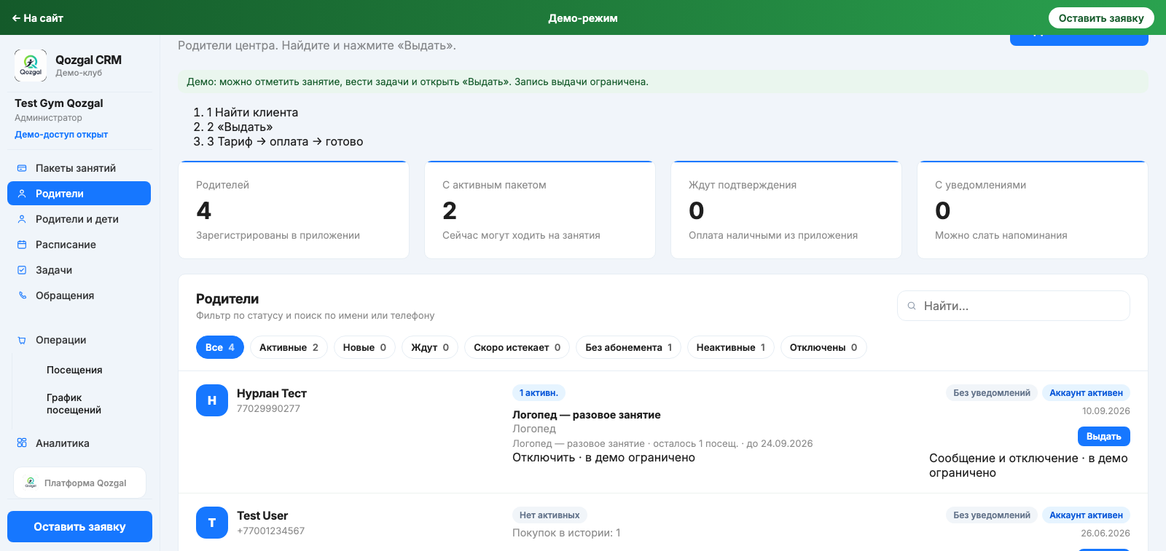This screenshot has height=551, width=1166.
Task: Filter by Скоро истекает 0
Action: coord(517,347)
